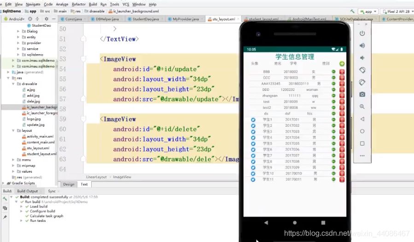The image size is (414, 242).
Task: Click the emulator overview square icon in sidebar
Action: click(x=362, y=144)
